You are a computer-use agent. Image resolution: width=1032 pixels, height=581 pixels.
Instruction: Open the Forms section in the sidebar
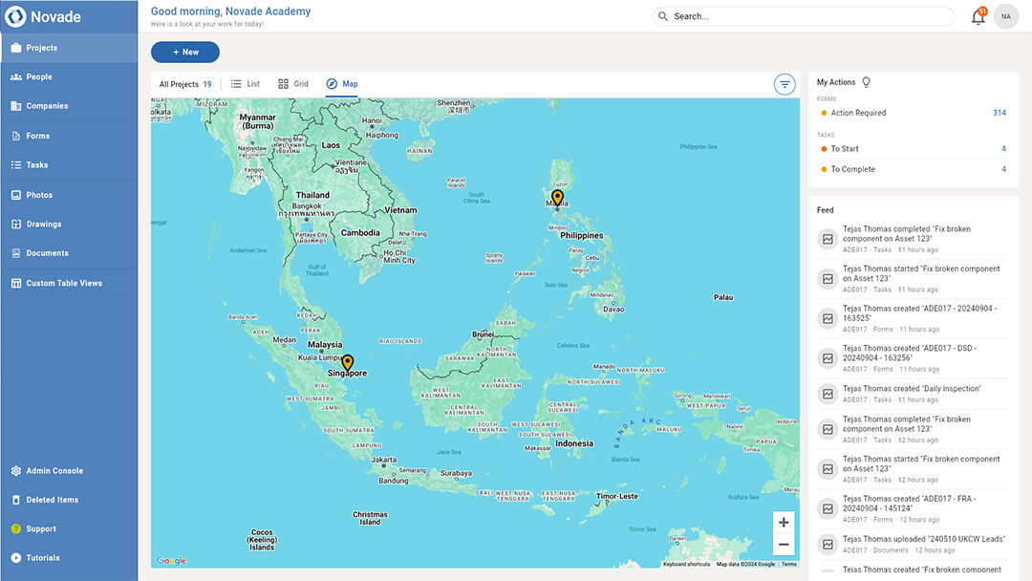click(x=38, y=135)
